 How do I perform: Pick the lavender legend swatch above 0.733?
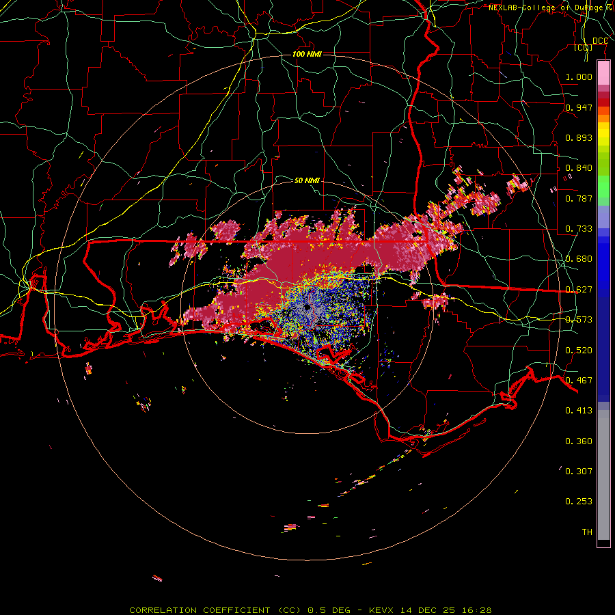(x=603, y=217)
